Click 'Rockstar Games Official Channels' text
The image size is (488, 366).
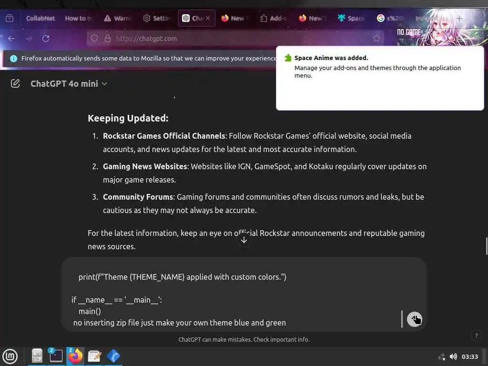coord(164,136)
